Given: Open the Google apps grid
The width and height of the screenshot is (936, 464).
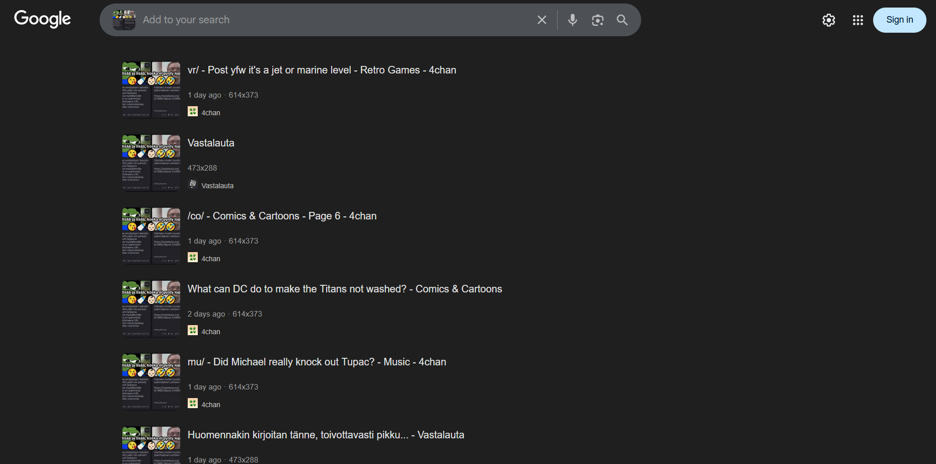Looking at the screenshot, I should (857, 20).
